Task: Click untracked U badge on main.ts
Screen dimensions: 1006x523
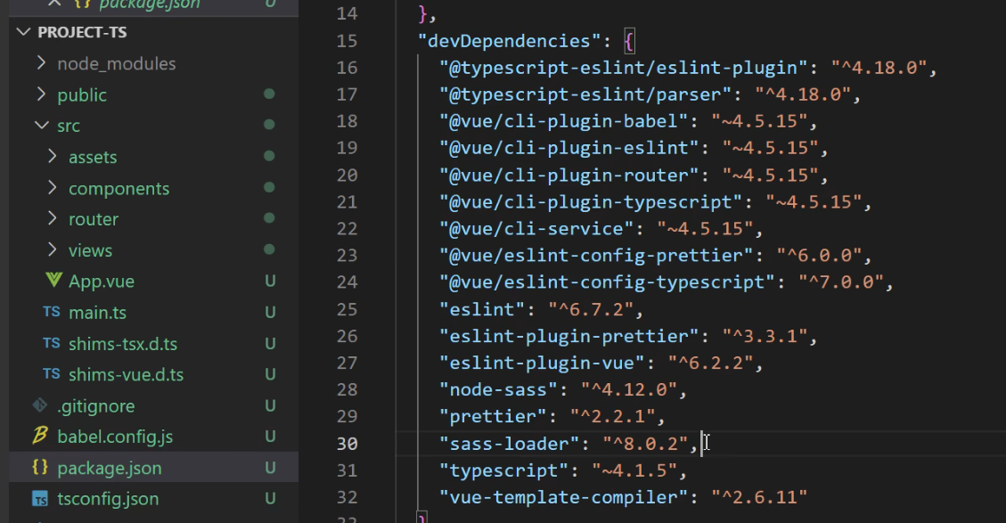Action: coord(270,313)
